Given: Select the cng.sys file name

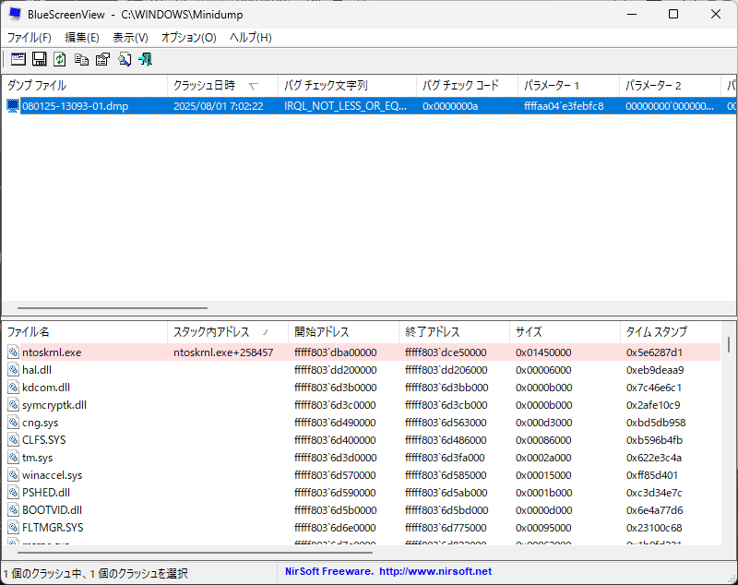Looking at the screenshot, I should tap(40, 424).
